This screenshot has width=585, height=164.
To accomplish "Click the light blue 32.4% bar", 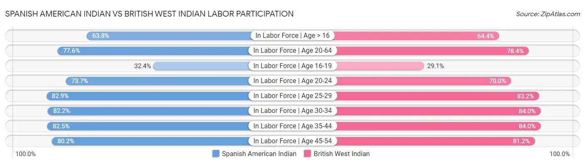I will [x=201, y=66].
